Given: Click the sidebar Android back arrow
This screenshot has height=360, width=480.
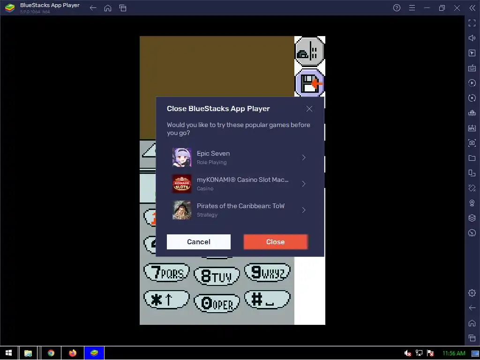Looking at the screenshot, I should coord(472,308).
